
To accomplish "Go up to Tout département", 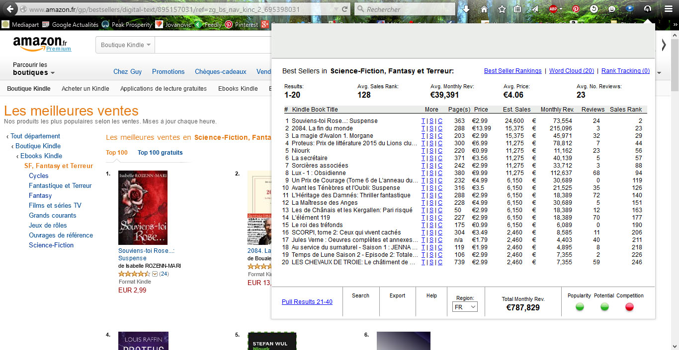I will tap(35, 136).
